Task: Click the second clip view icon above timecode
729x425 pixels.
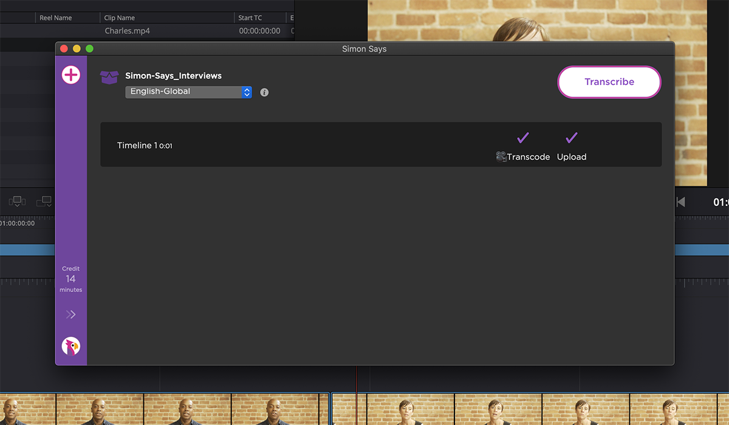Action: click(44, 201)
